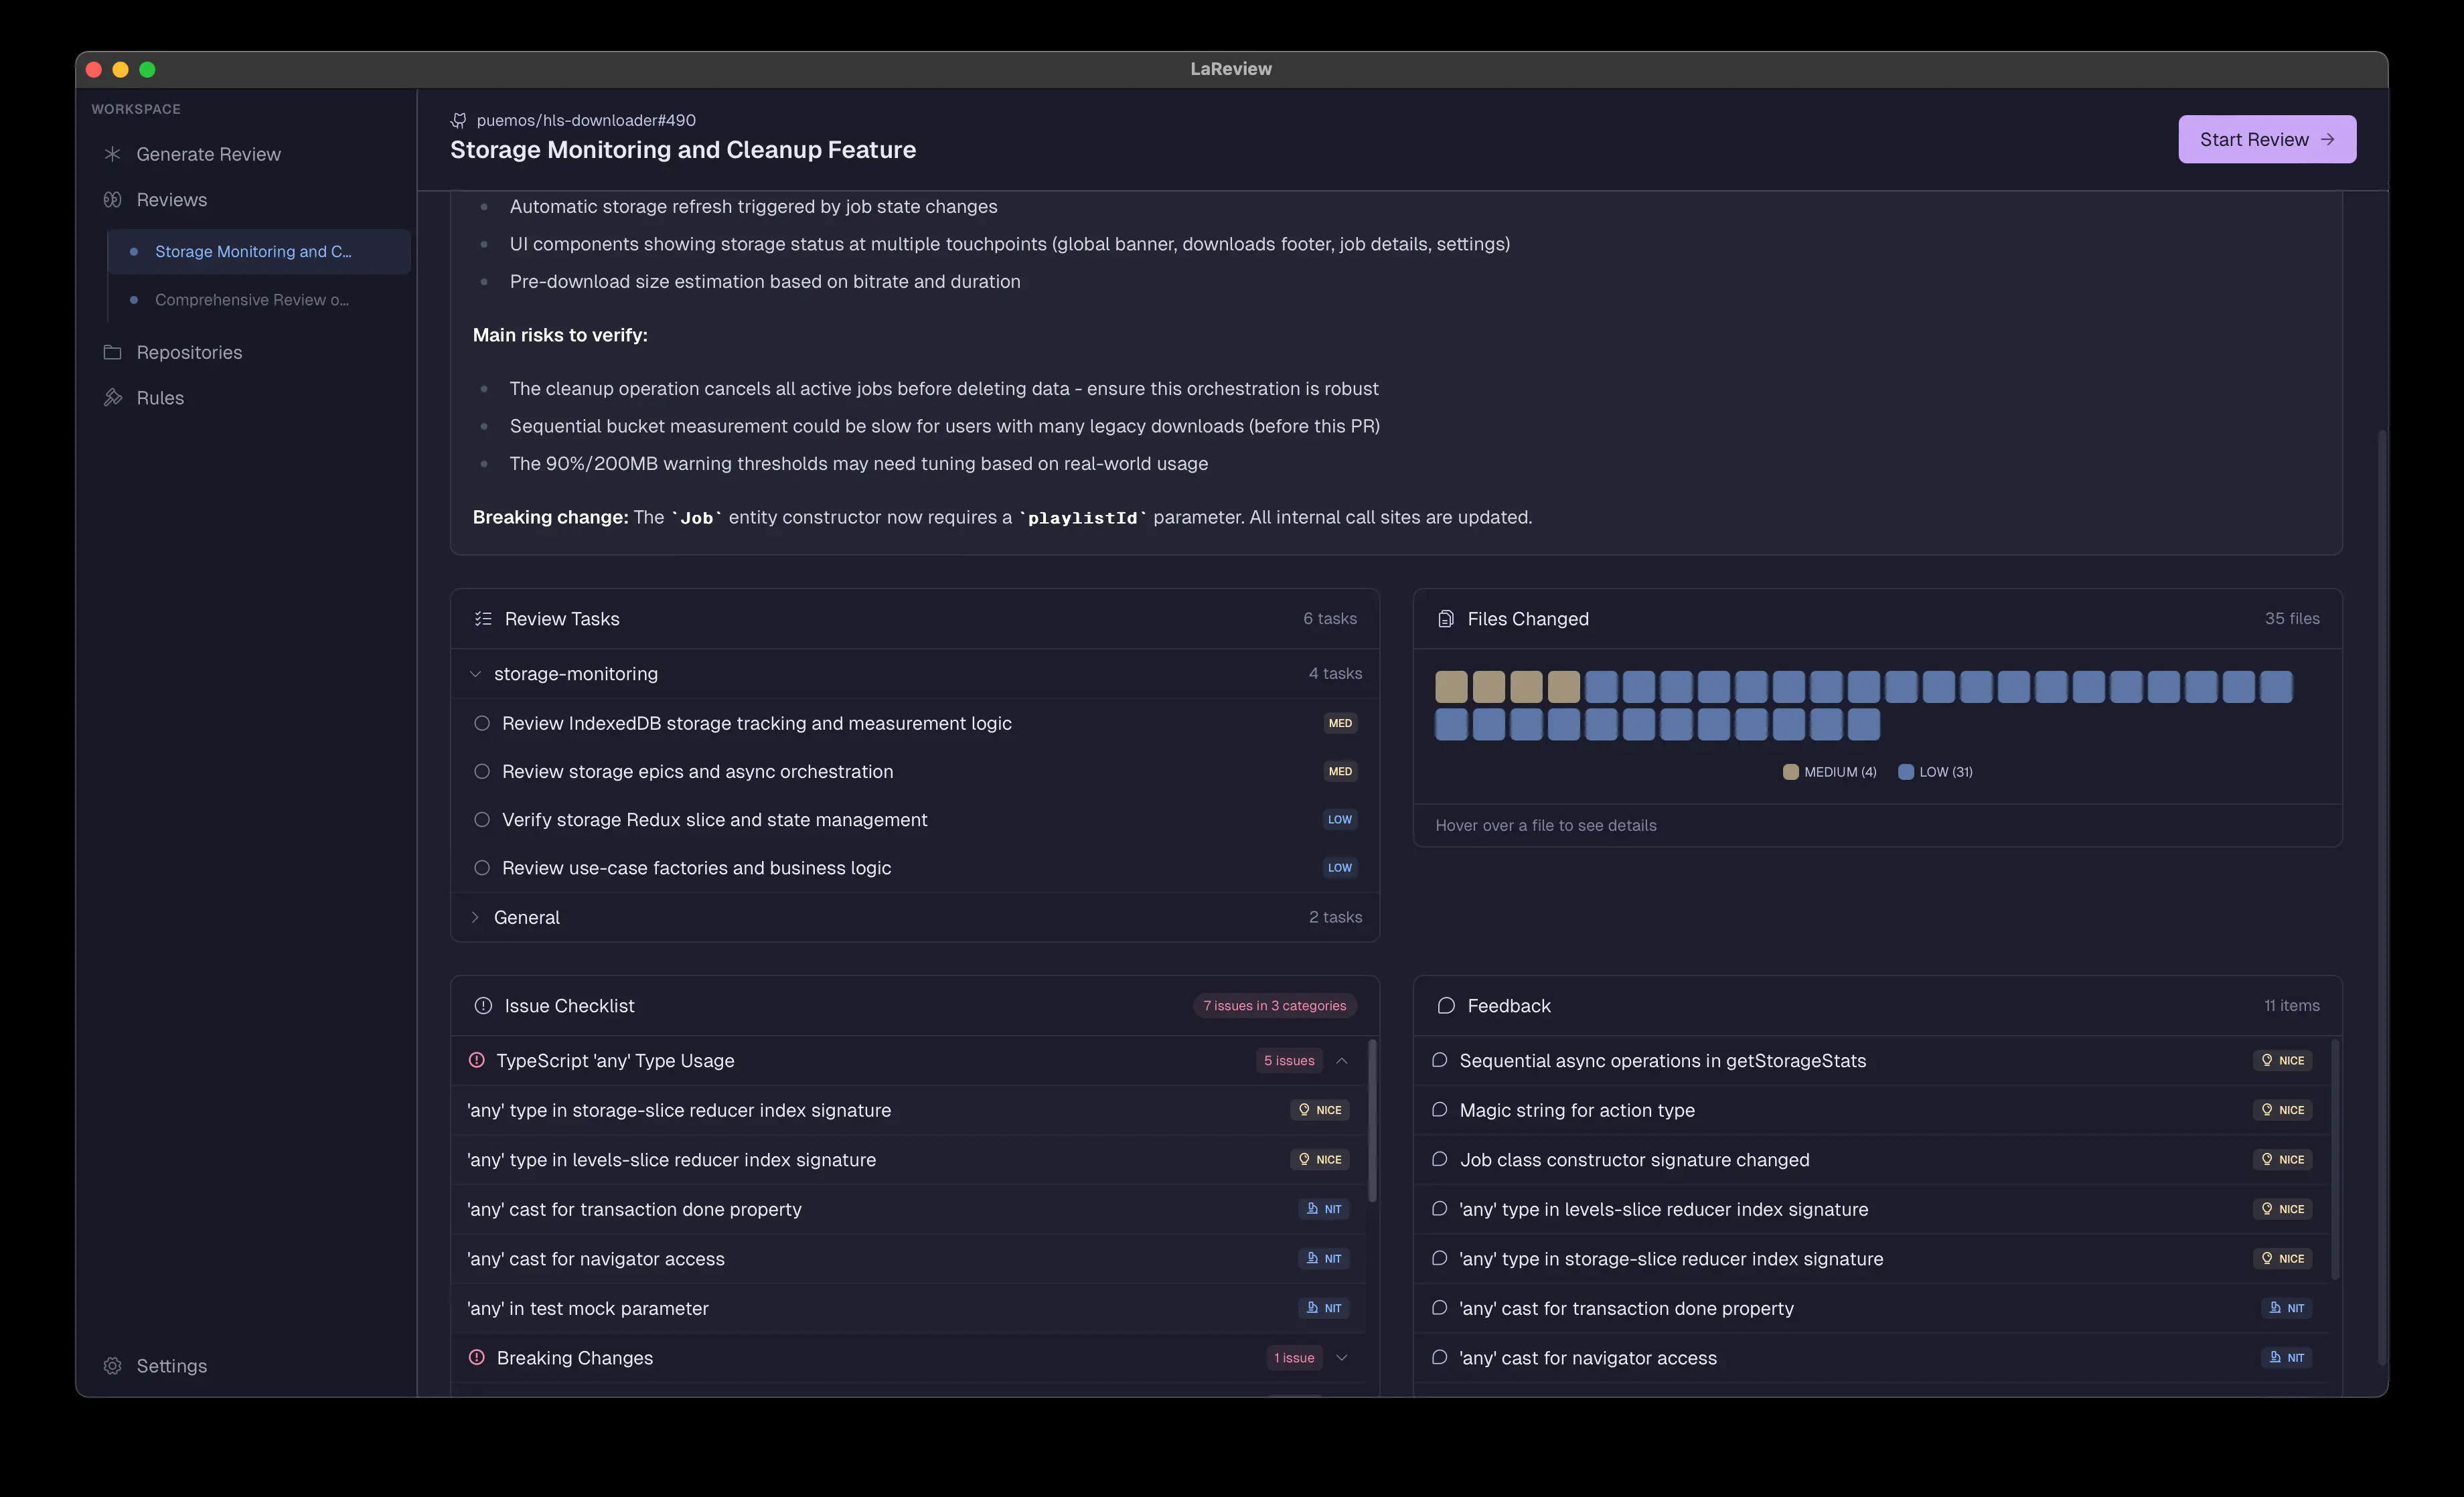Screen dimensions: 2464x1497
Task: Check off Verify storage Redux slice task
Action: pyautogui.click(x=482, y=820)
